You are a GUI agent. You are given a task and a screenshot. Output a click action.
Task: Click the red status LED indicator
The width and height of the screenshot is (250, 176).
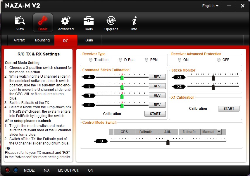pyautogui.click(x=7, y=170)
